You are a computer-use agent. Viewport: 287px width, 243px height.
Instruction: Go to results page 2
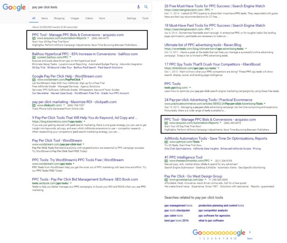[204, 238]
